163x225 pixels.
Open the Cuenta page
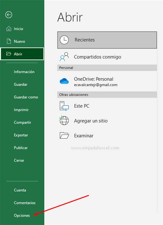[20, 190]
